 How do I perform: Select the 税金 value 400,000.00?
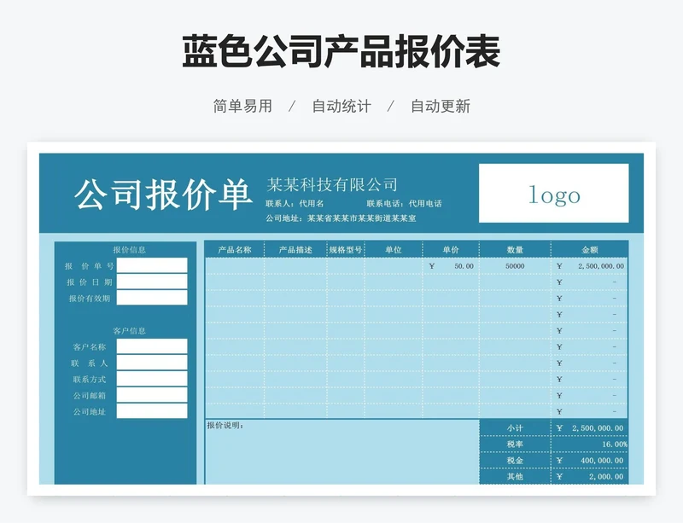tap(590, 461)
